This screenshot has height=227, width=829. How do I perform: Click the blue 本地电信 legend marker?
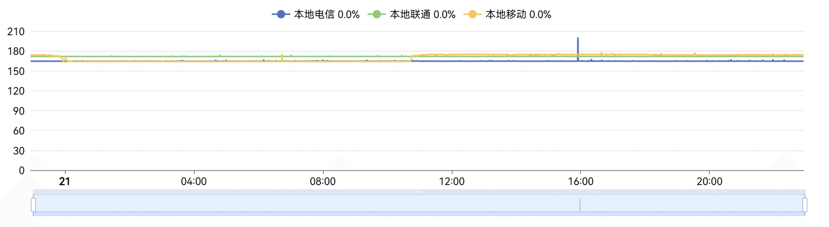281,14
